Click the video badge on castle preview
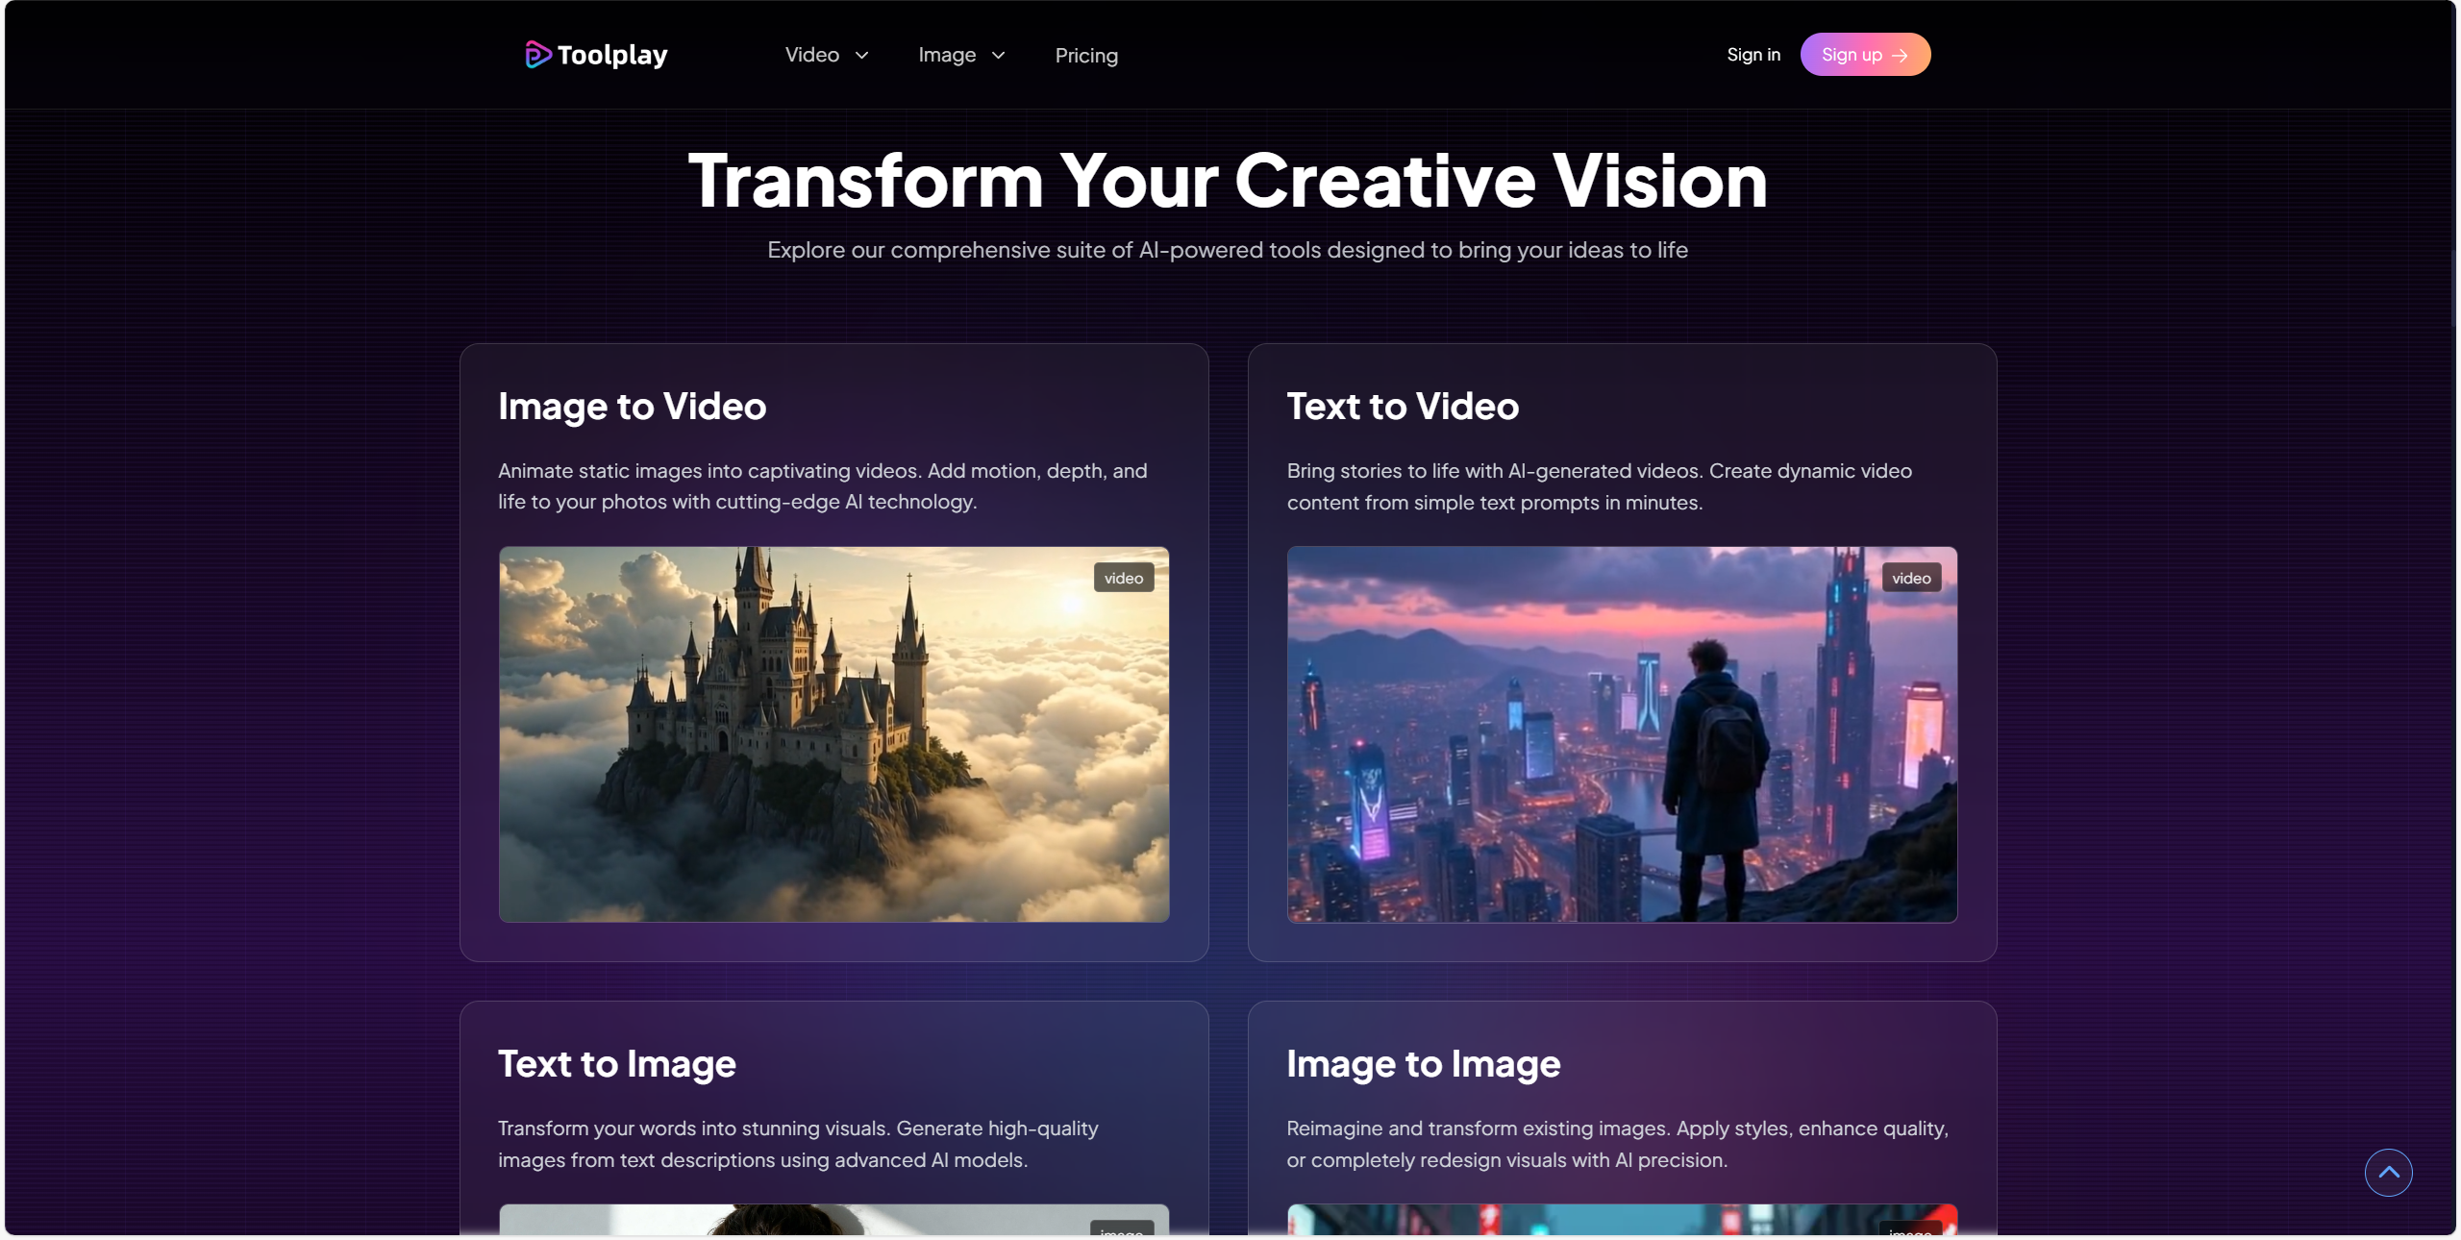 pos(1123,578)
